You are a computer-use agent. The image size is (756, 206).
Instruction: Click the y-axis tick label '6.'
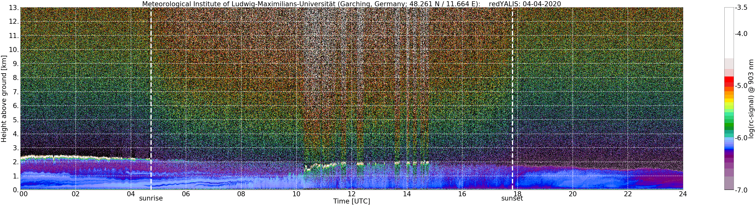pyautogui.click(x=16, y=106)
